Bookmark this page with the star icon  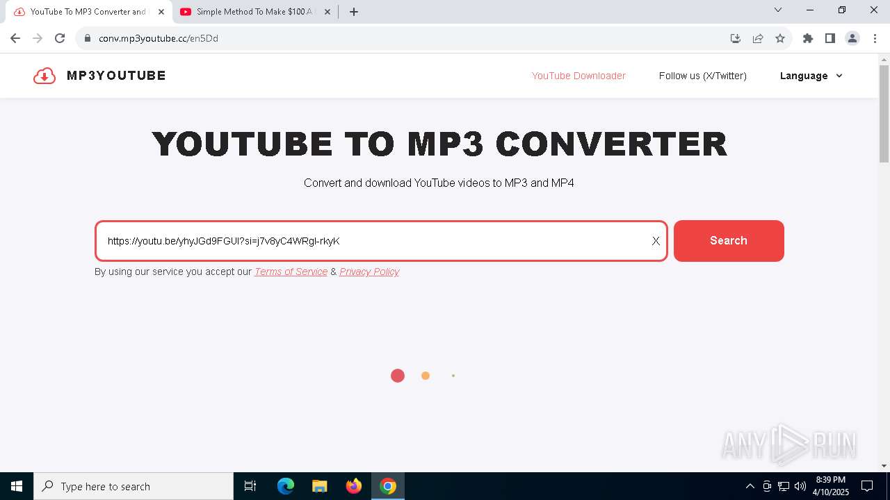780,38
